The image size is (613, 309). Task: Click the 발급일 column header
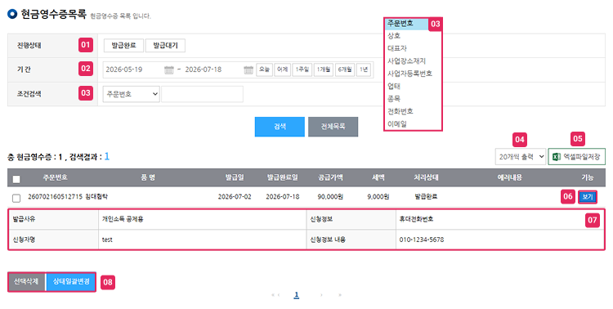(235, 177)
